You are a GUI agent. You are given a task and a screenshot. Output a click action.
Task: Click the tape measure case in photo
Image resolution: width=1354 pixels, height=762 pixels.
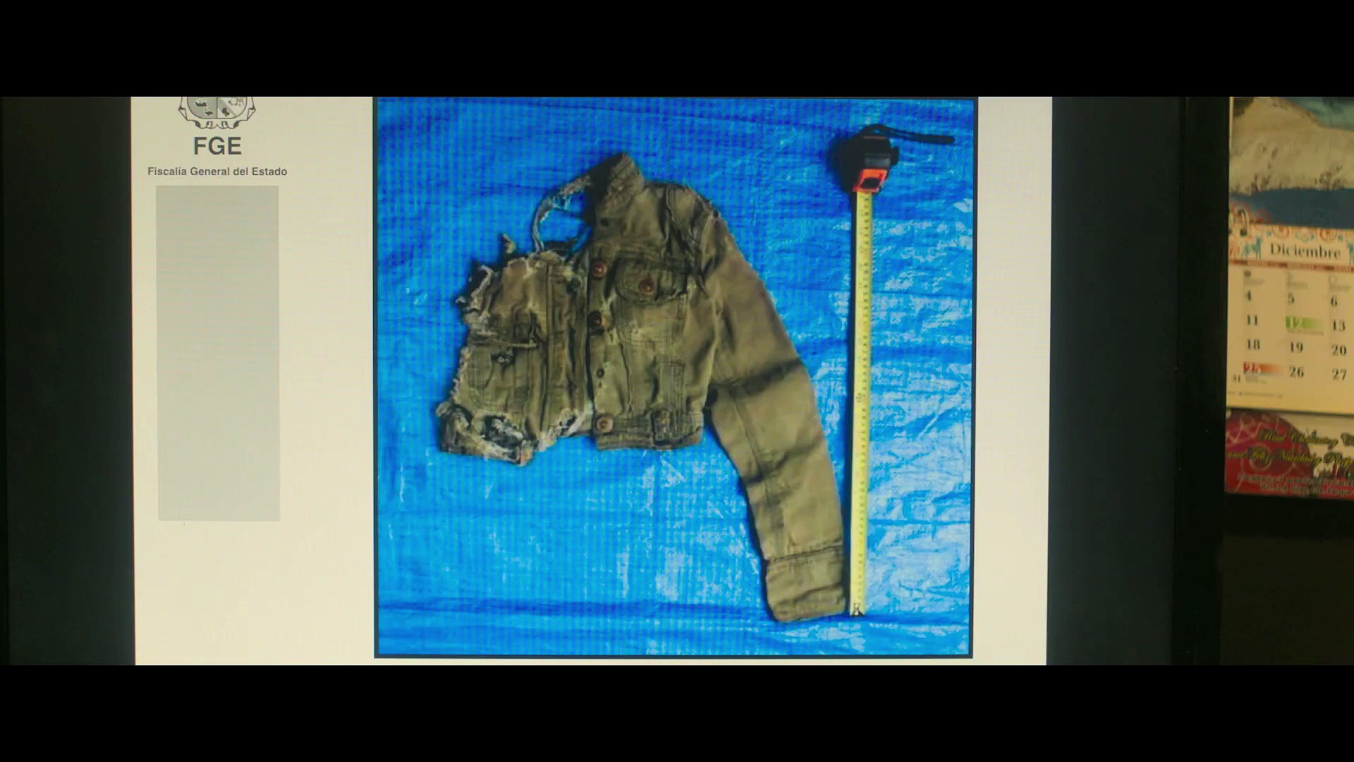coord(869,160)
